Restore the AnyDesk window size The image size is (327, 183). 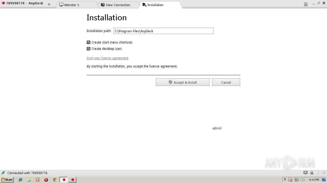[319, 3]
